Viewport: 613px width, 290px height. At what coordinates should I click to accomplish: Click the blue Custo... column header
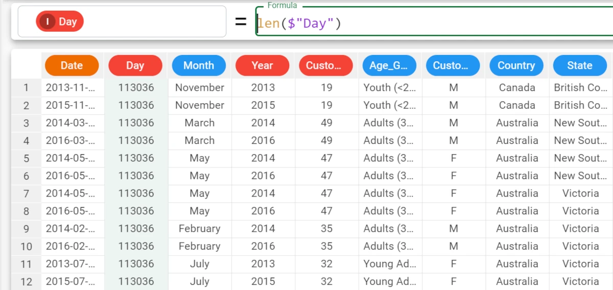coord(453,65)
